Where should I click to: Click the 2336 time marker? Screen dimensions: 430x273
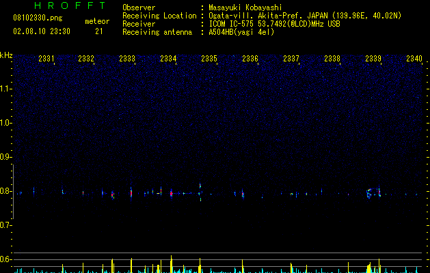click(x=250, y=58)
